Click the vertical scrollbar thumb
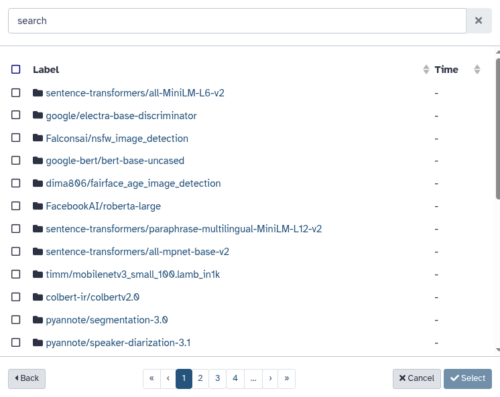This screenshot has width=500, height=397. [x=498, y=129]
